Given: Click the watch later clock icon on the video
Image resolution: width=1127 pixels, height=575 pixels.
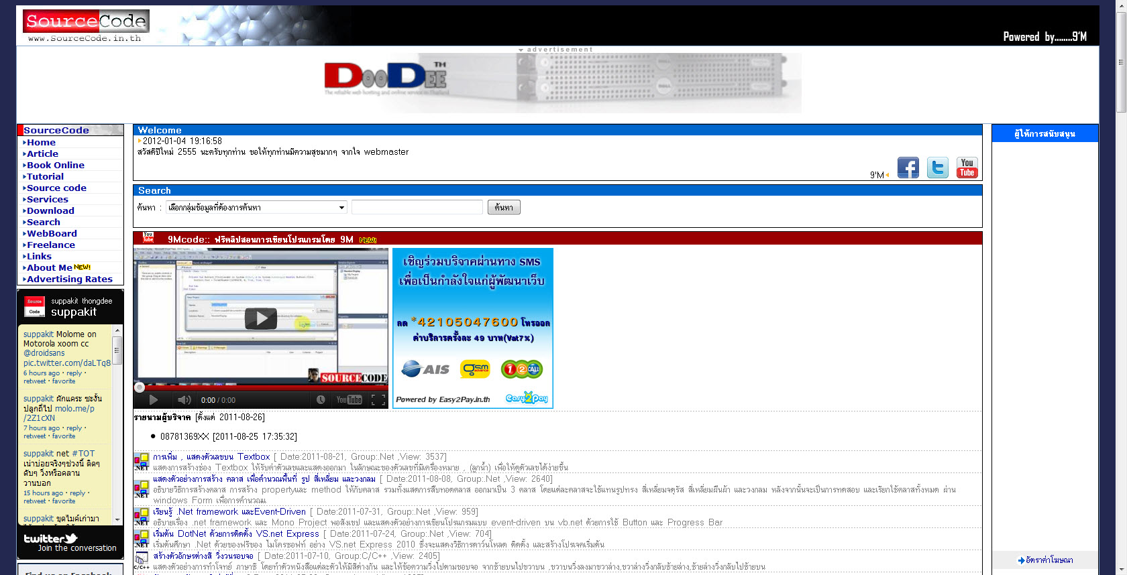Looking at the screenshot, I should pos(321,400).
